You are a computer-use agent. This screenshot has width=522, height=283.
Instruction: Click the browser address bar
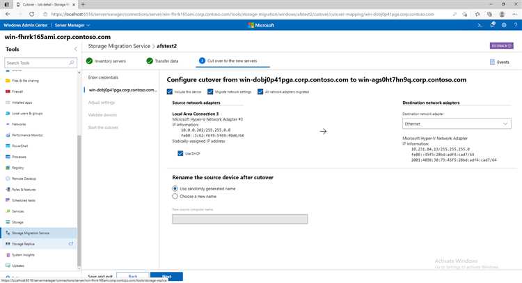tap(242, 14)
